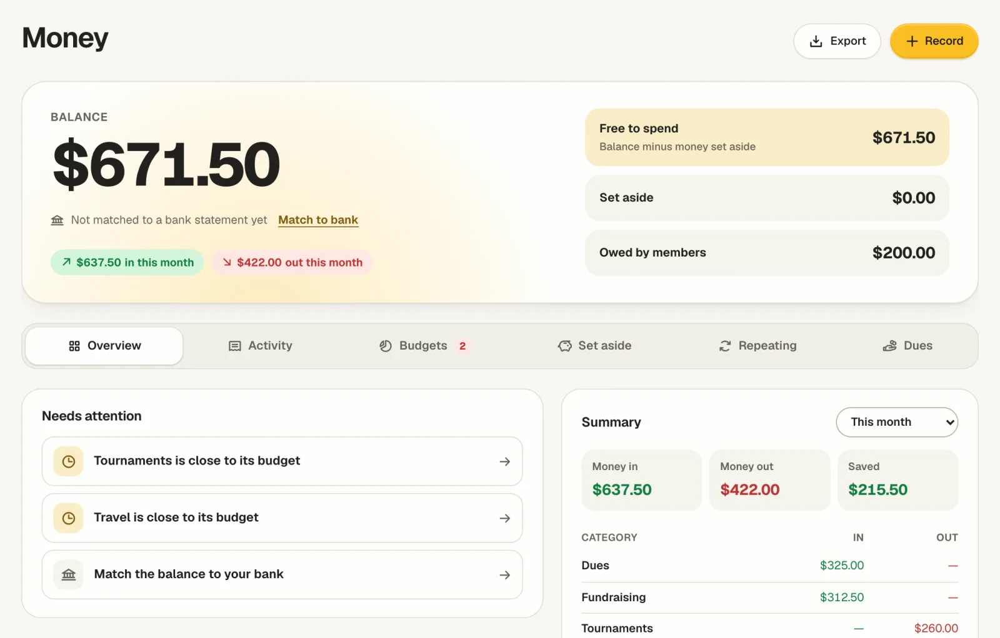This screenshot has height=638, width=1000.
Task: Click the large $671.50 balance amount
Action: [166, 165]
